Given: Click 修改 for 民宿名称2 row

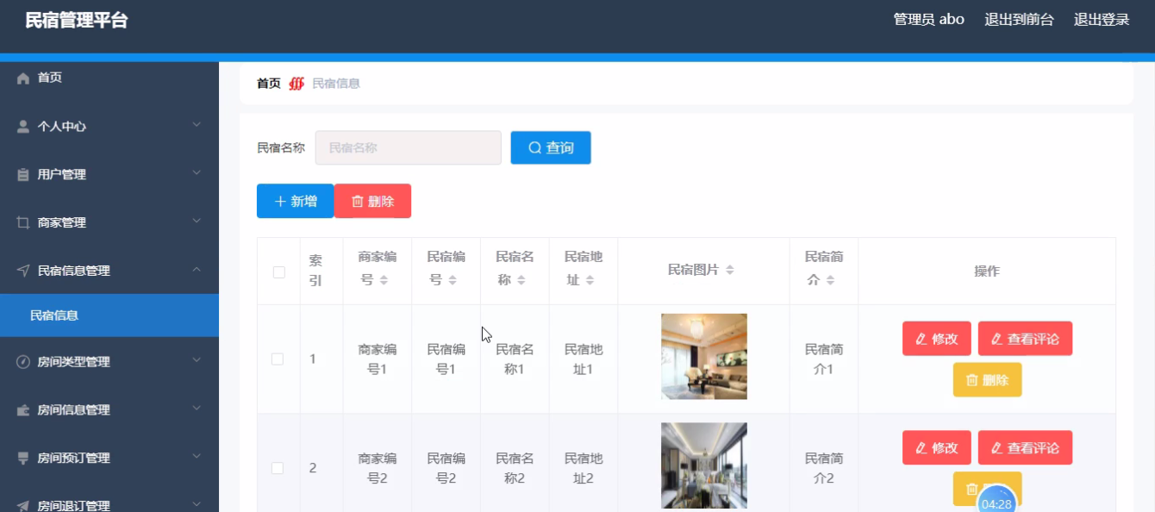Looking at the screenshot, I should tap(937, 448).
